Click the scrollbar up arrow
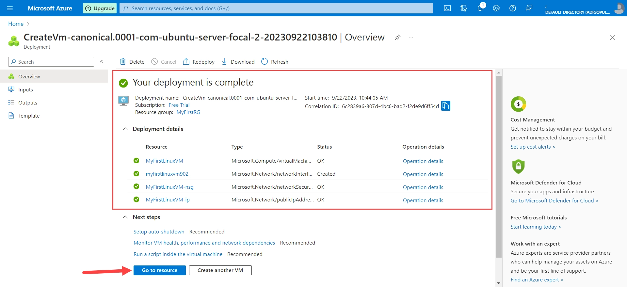The width and height of the screenshot is (627, 287). click(499, 72)
